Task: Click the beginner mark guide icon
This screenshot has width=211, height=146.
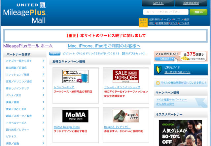Action: point(159,70)
